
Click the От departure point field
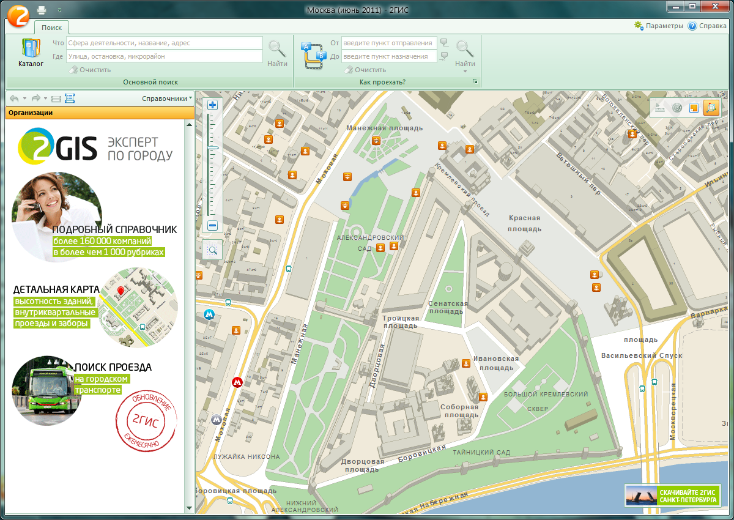coord(389,43)
